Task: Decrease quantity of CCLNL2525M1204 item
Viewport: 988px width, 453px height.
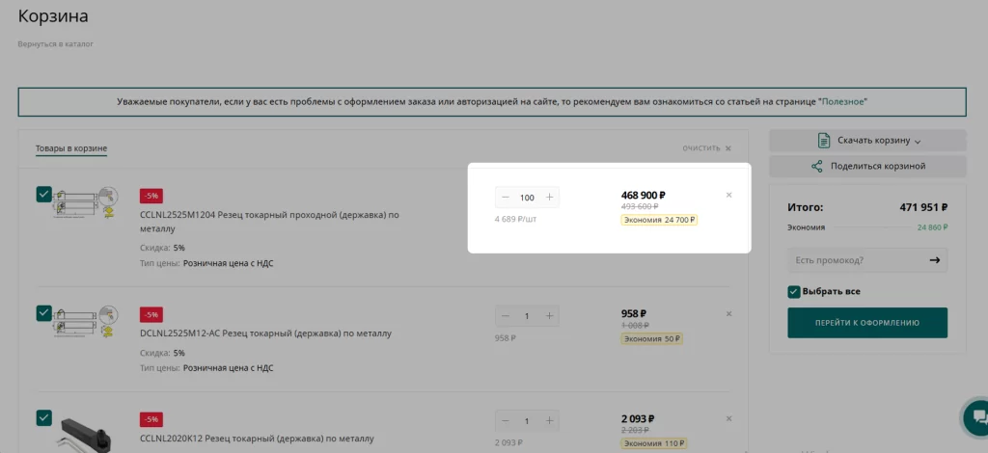Action: pyautogui.click(x=506, y=198)
